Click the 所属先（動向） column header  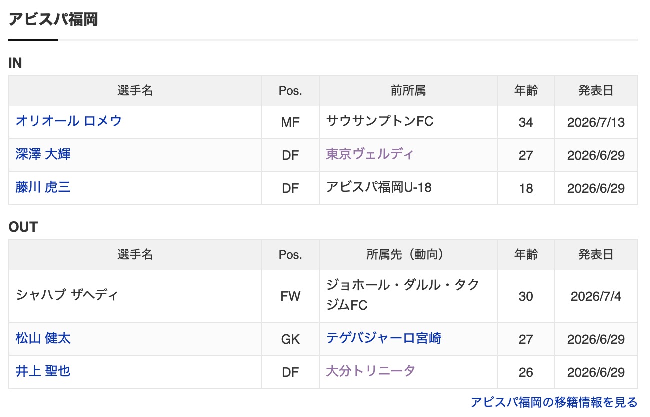tap(408, 255)
